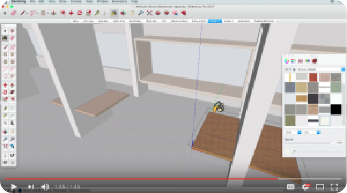Screen dimensions: 347x193
Task: Activate the Move tool in top toolbar
Action: 71,13
